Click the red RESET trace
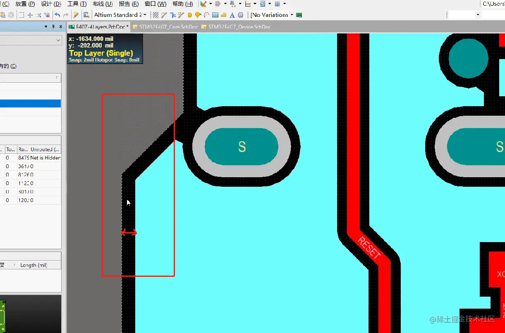The height and width of the screenshot is (333, 505). [368, 247]
